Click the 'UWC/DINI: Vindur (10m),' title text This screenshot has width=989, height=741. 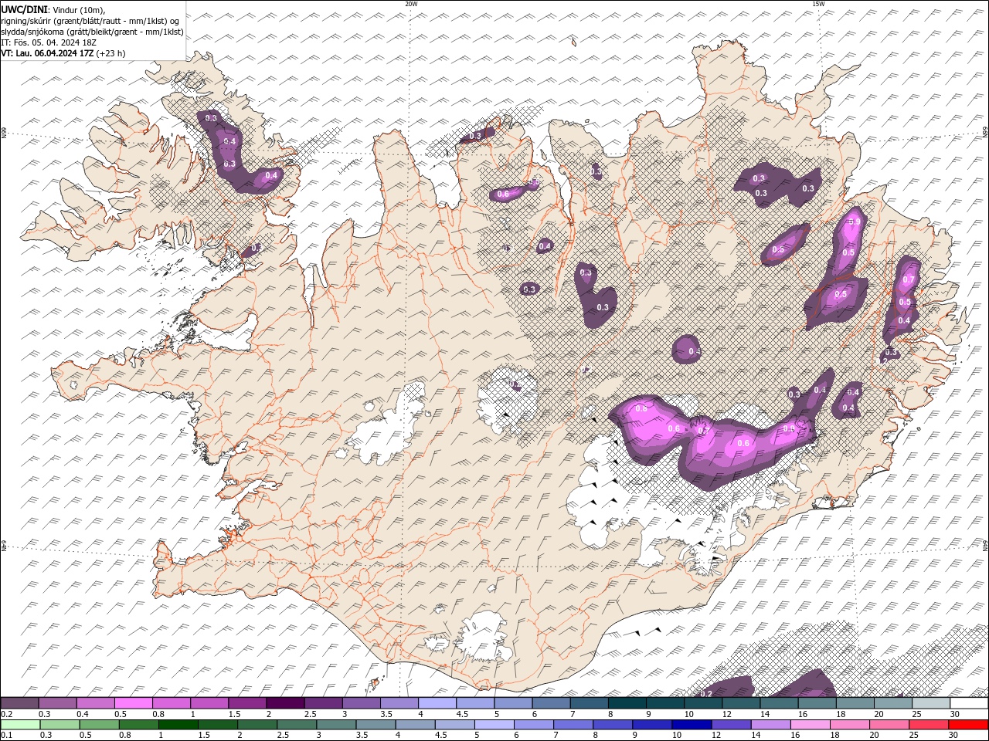[53, 9]
